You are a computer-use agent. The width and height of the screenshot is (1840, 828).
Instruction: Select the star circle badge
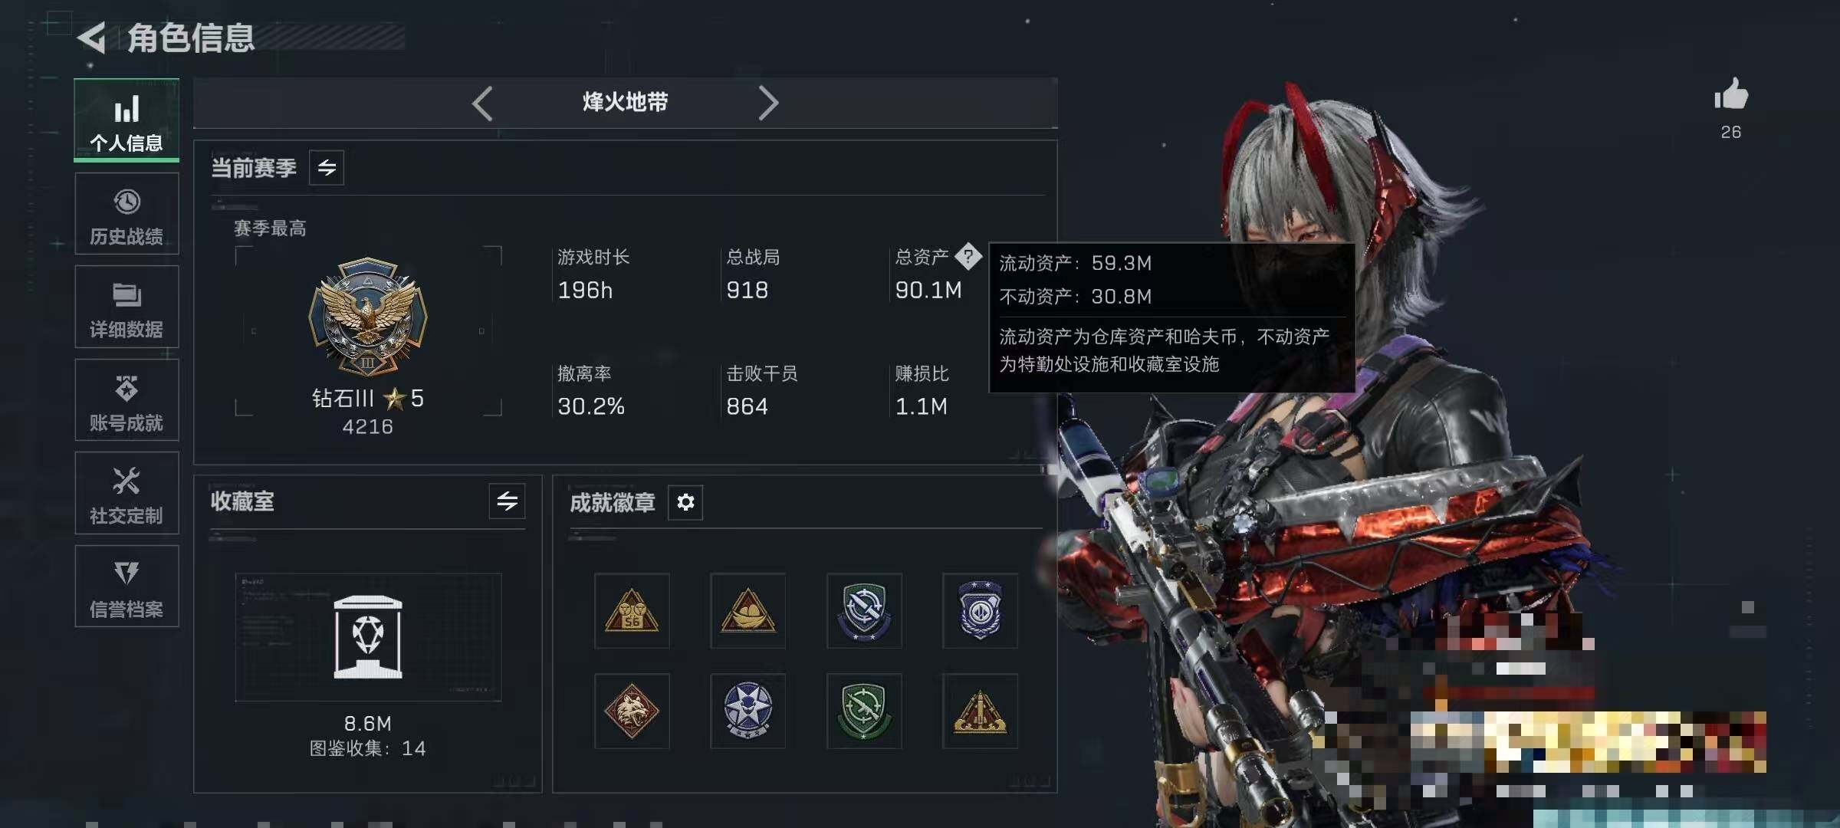click(748, 711)
